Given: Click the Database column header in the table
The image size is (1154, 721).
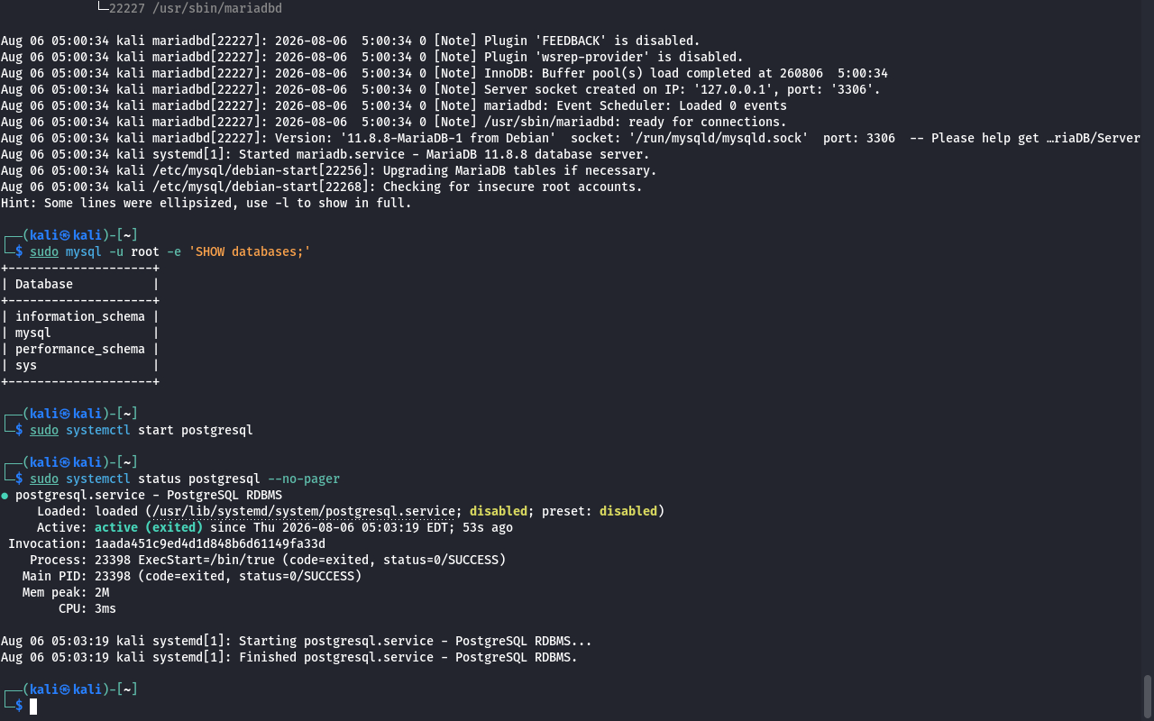Looking at the screenshot, I should click(44, 284).
